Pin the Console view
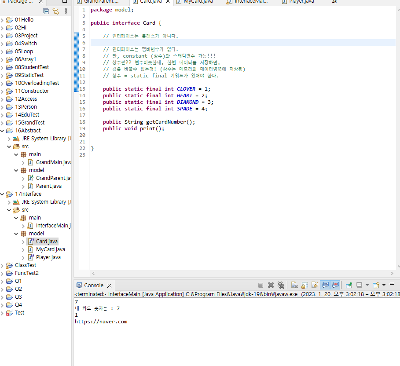Screen dimensions: 400x366 pyautogui.click(x=349, y=285)
